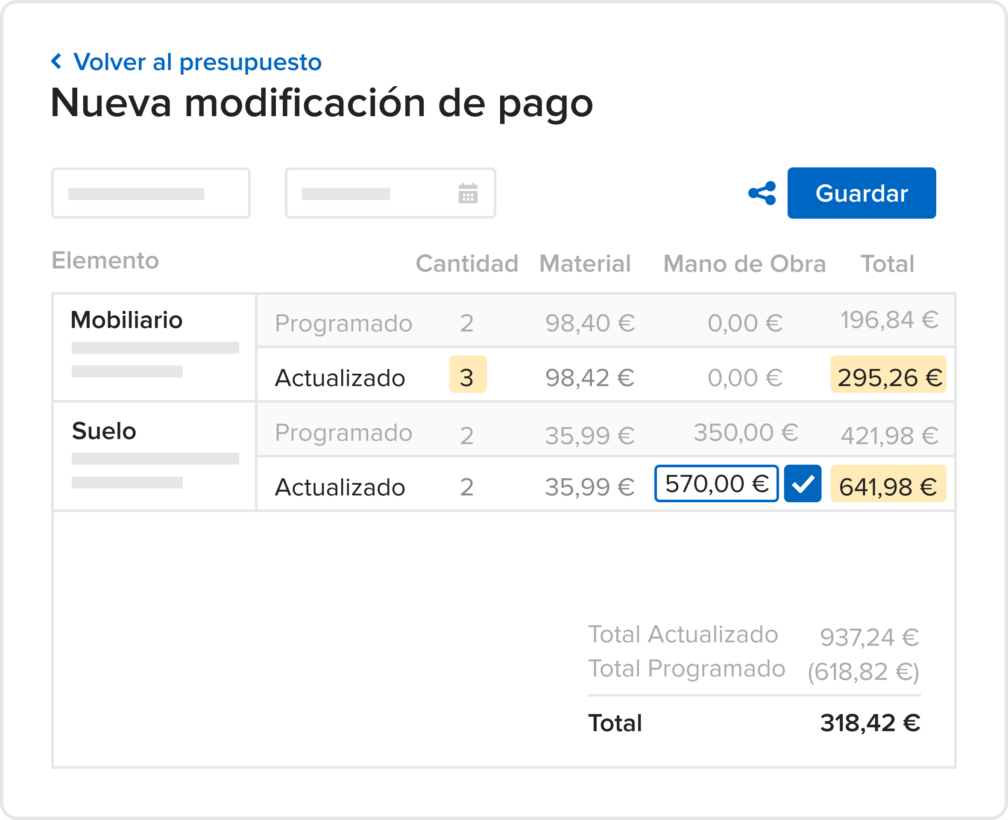
Task: Click the Guardar button
Action: tap(861, 193)
